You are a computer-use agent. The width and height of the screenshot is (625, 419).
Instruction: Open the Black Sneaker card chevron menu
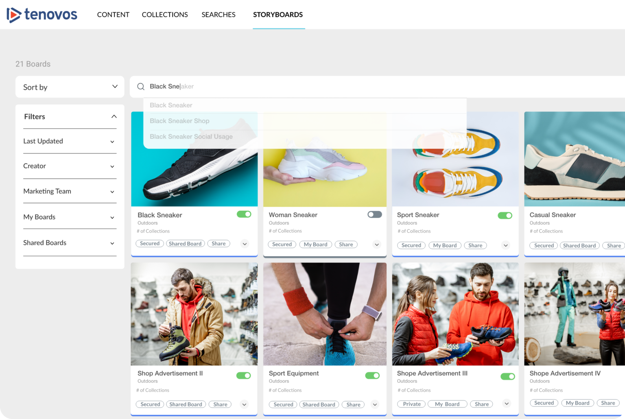coord(245,244)
